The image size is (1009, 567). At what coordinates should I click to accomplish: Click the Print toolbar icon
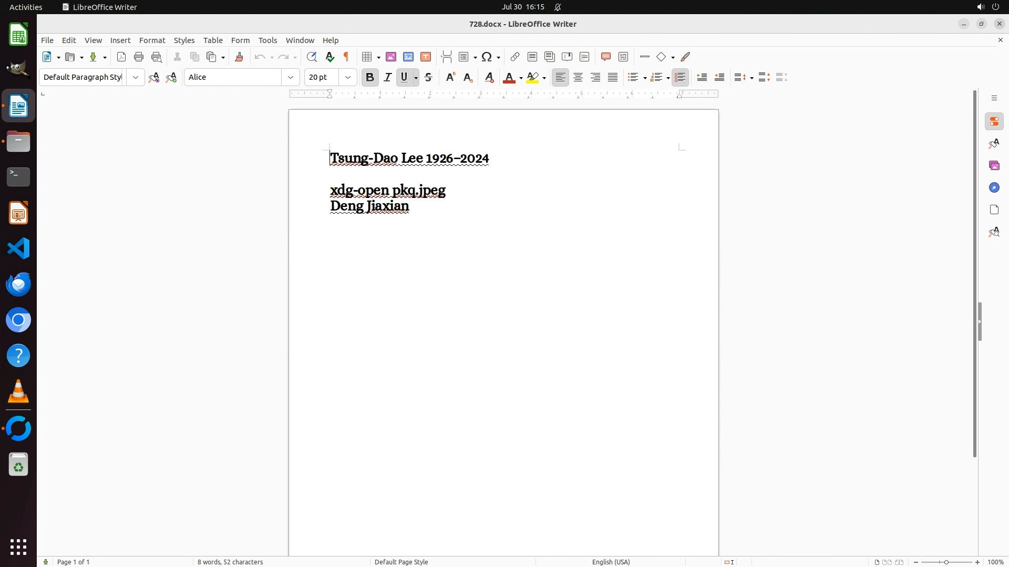tap(139, 57)
